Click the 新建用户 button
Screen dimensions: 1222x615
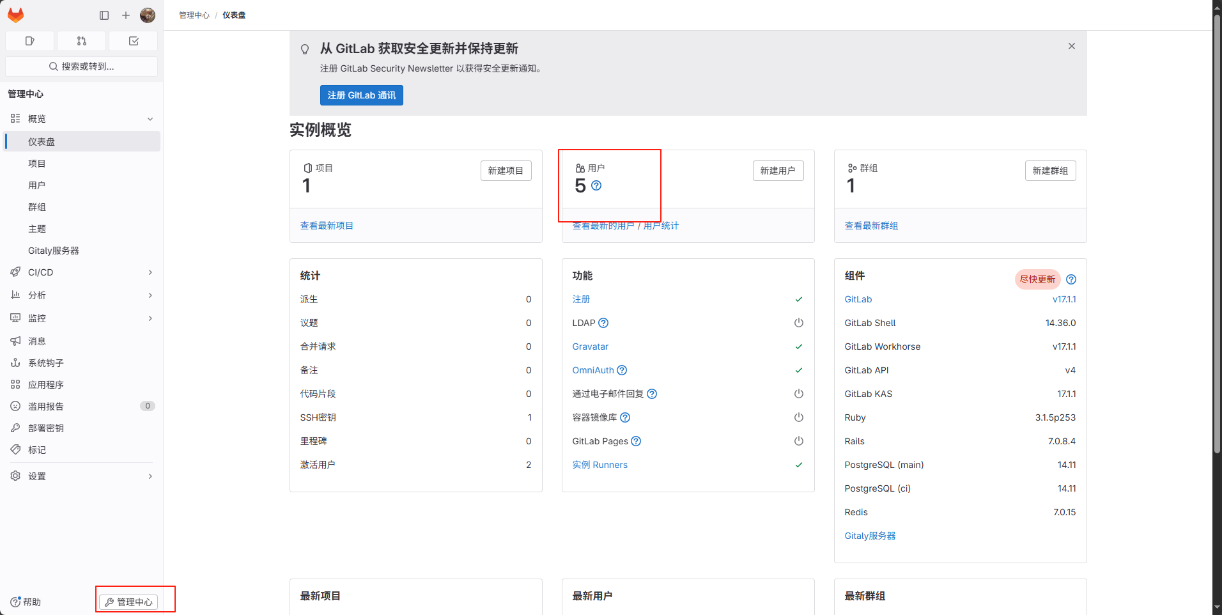[x=778, y=171]
